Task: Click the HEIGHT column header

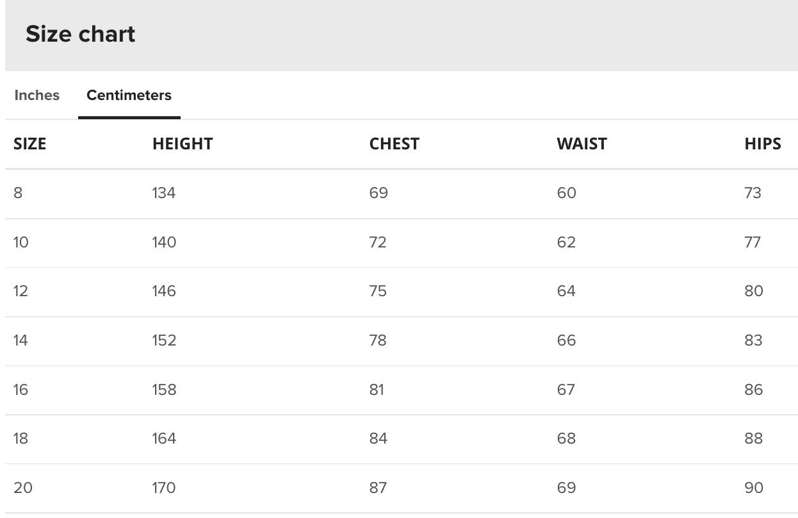Action: click(183, 144)
